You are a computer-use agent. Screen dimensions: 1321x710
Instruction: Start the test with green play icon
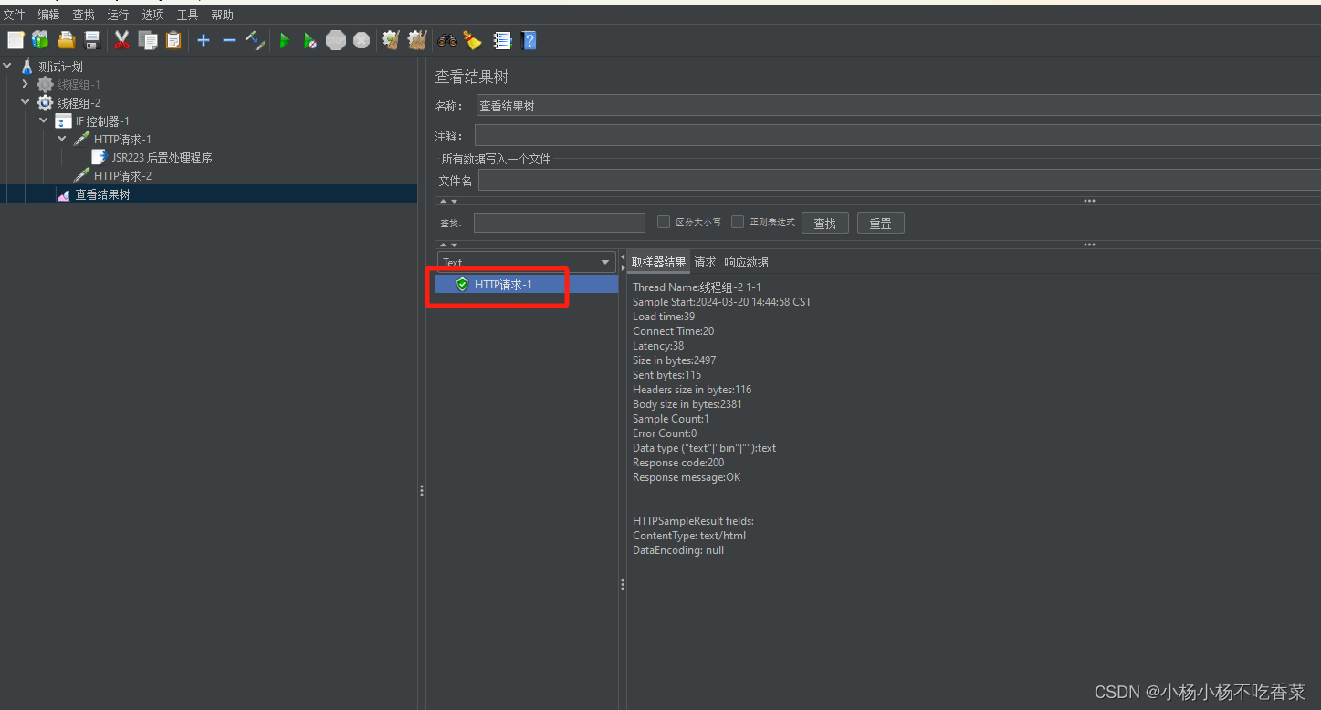[285, 40]
